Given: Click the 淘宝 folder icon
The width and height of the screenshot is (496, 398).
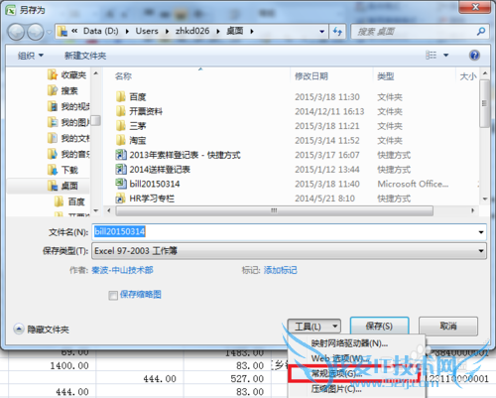Looking at the screenshot, I should (121, 140).
